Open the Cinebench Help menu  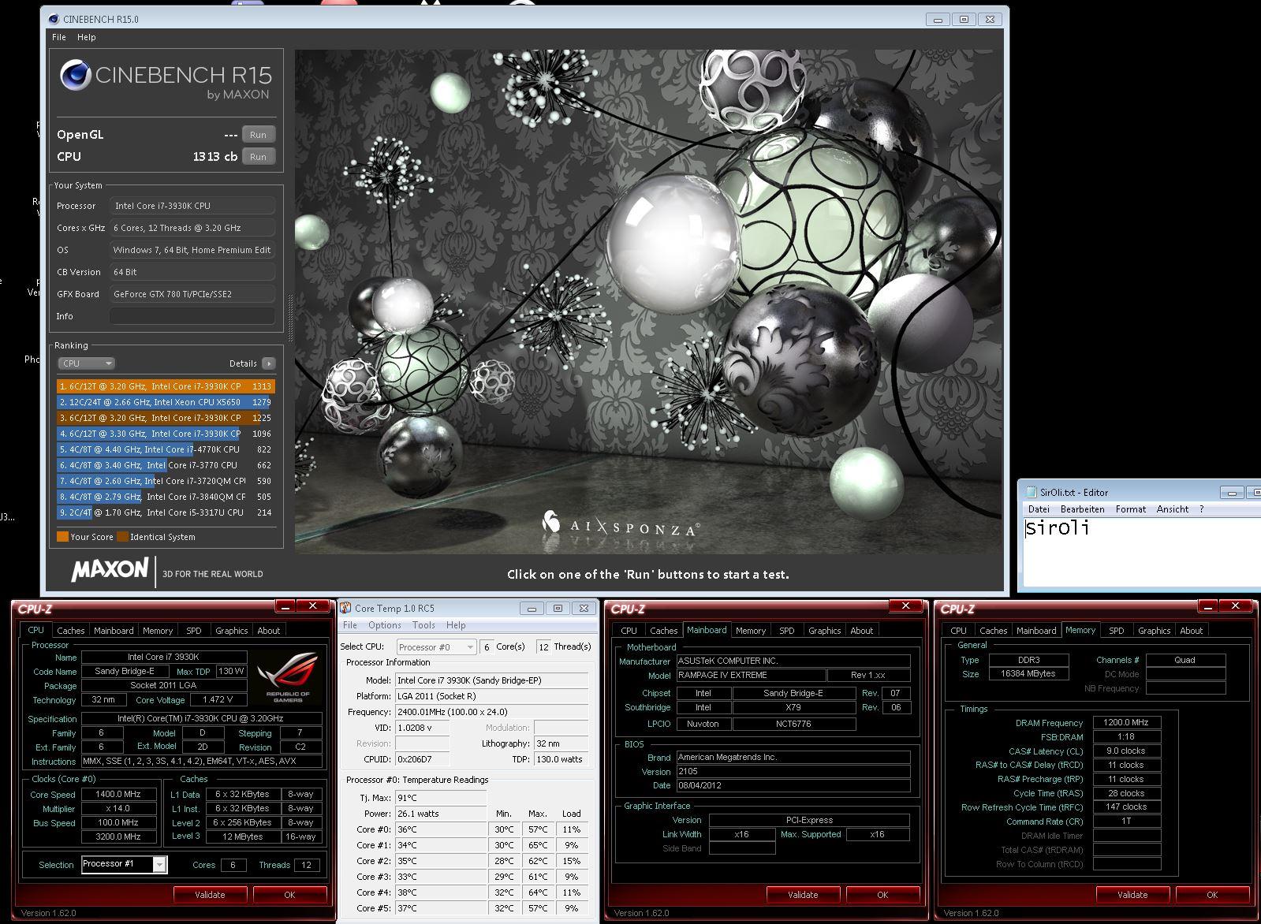point(87,37)
